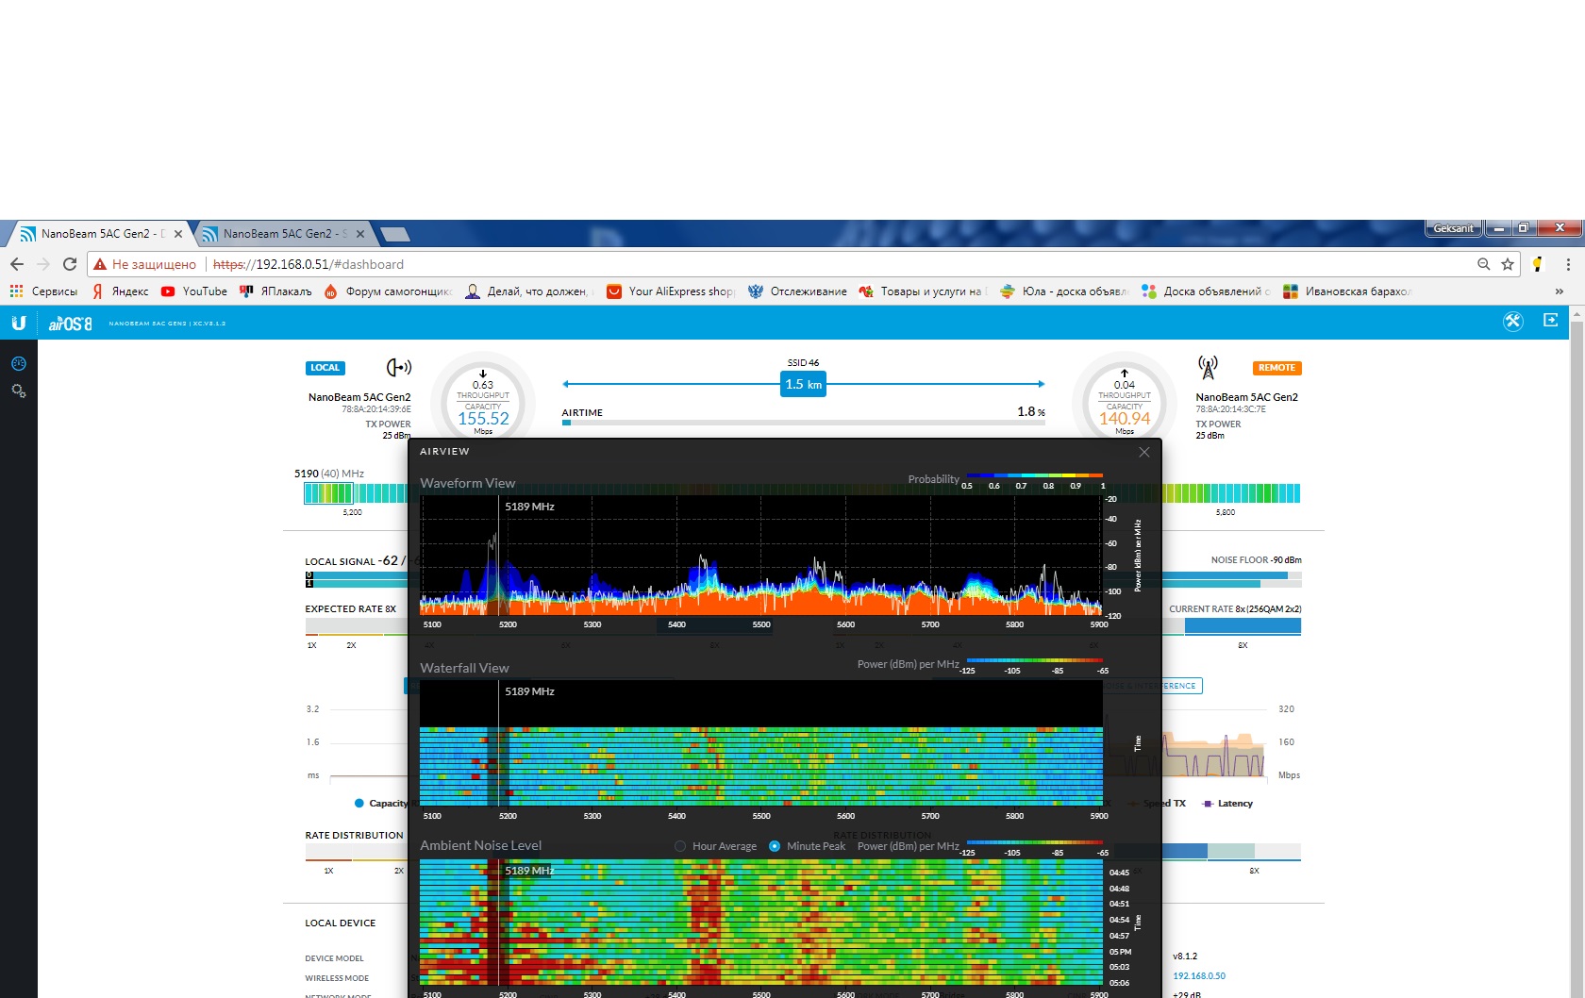Select the Minute Peak radio button
This screenshot has width=1585, height=998.
pyautogui.click(x=775, y=846)
